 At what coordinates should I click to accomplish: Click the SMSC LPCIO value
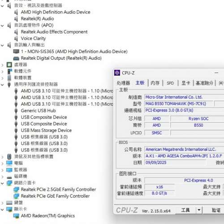click(x=157, y=133)
